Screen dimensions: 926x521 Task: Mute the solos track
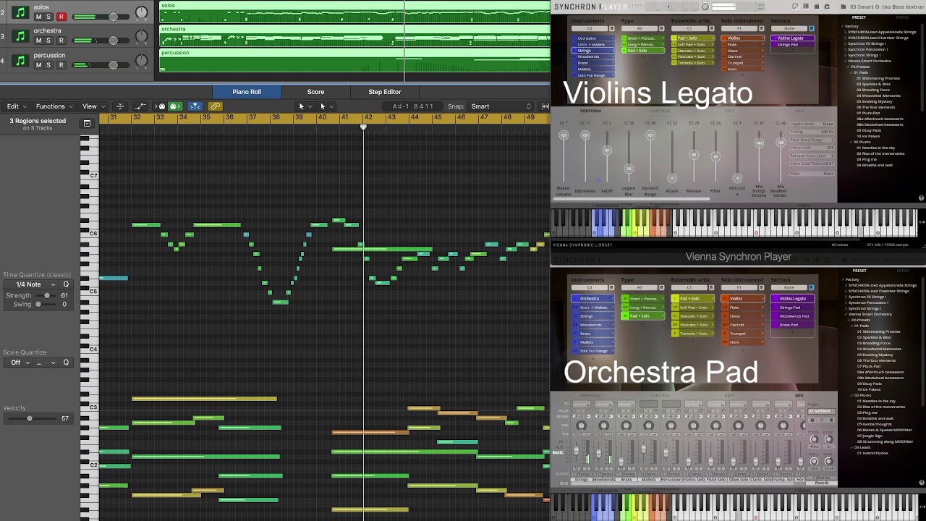tap(38, 17)
